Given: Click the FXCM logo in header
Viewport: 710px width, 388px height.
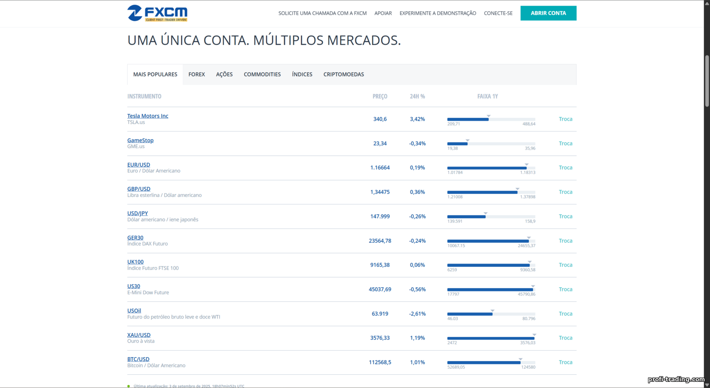Looking at the screenshot, I should point(157,13).
